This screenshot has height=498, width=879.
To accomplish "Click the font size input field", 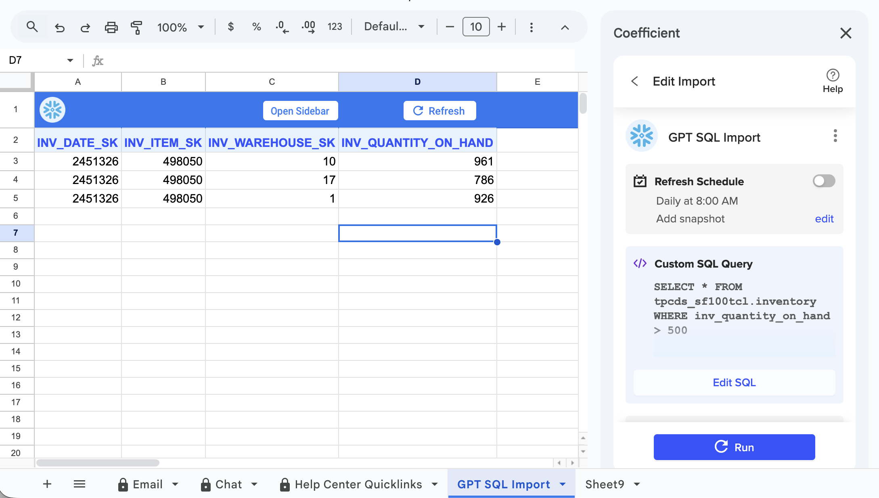I will point(476,27).
